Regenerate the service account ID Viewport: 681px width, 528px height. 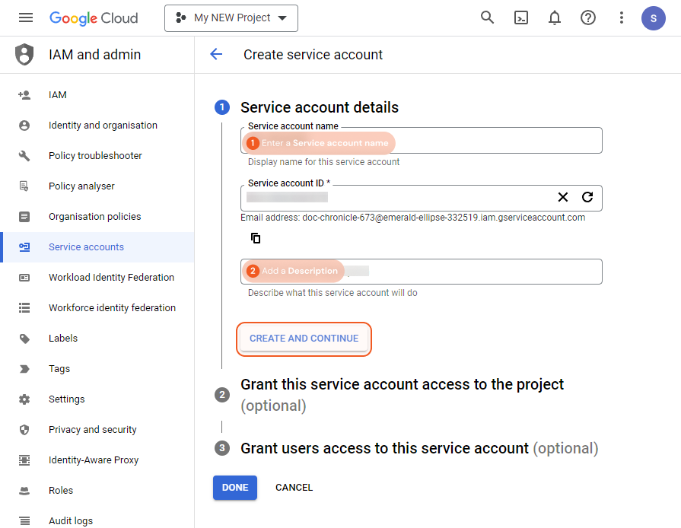coord(587,197)
